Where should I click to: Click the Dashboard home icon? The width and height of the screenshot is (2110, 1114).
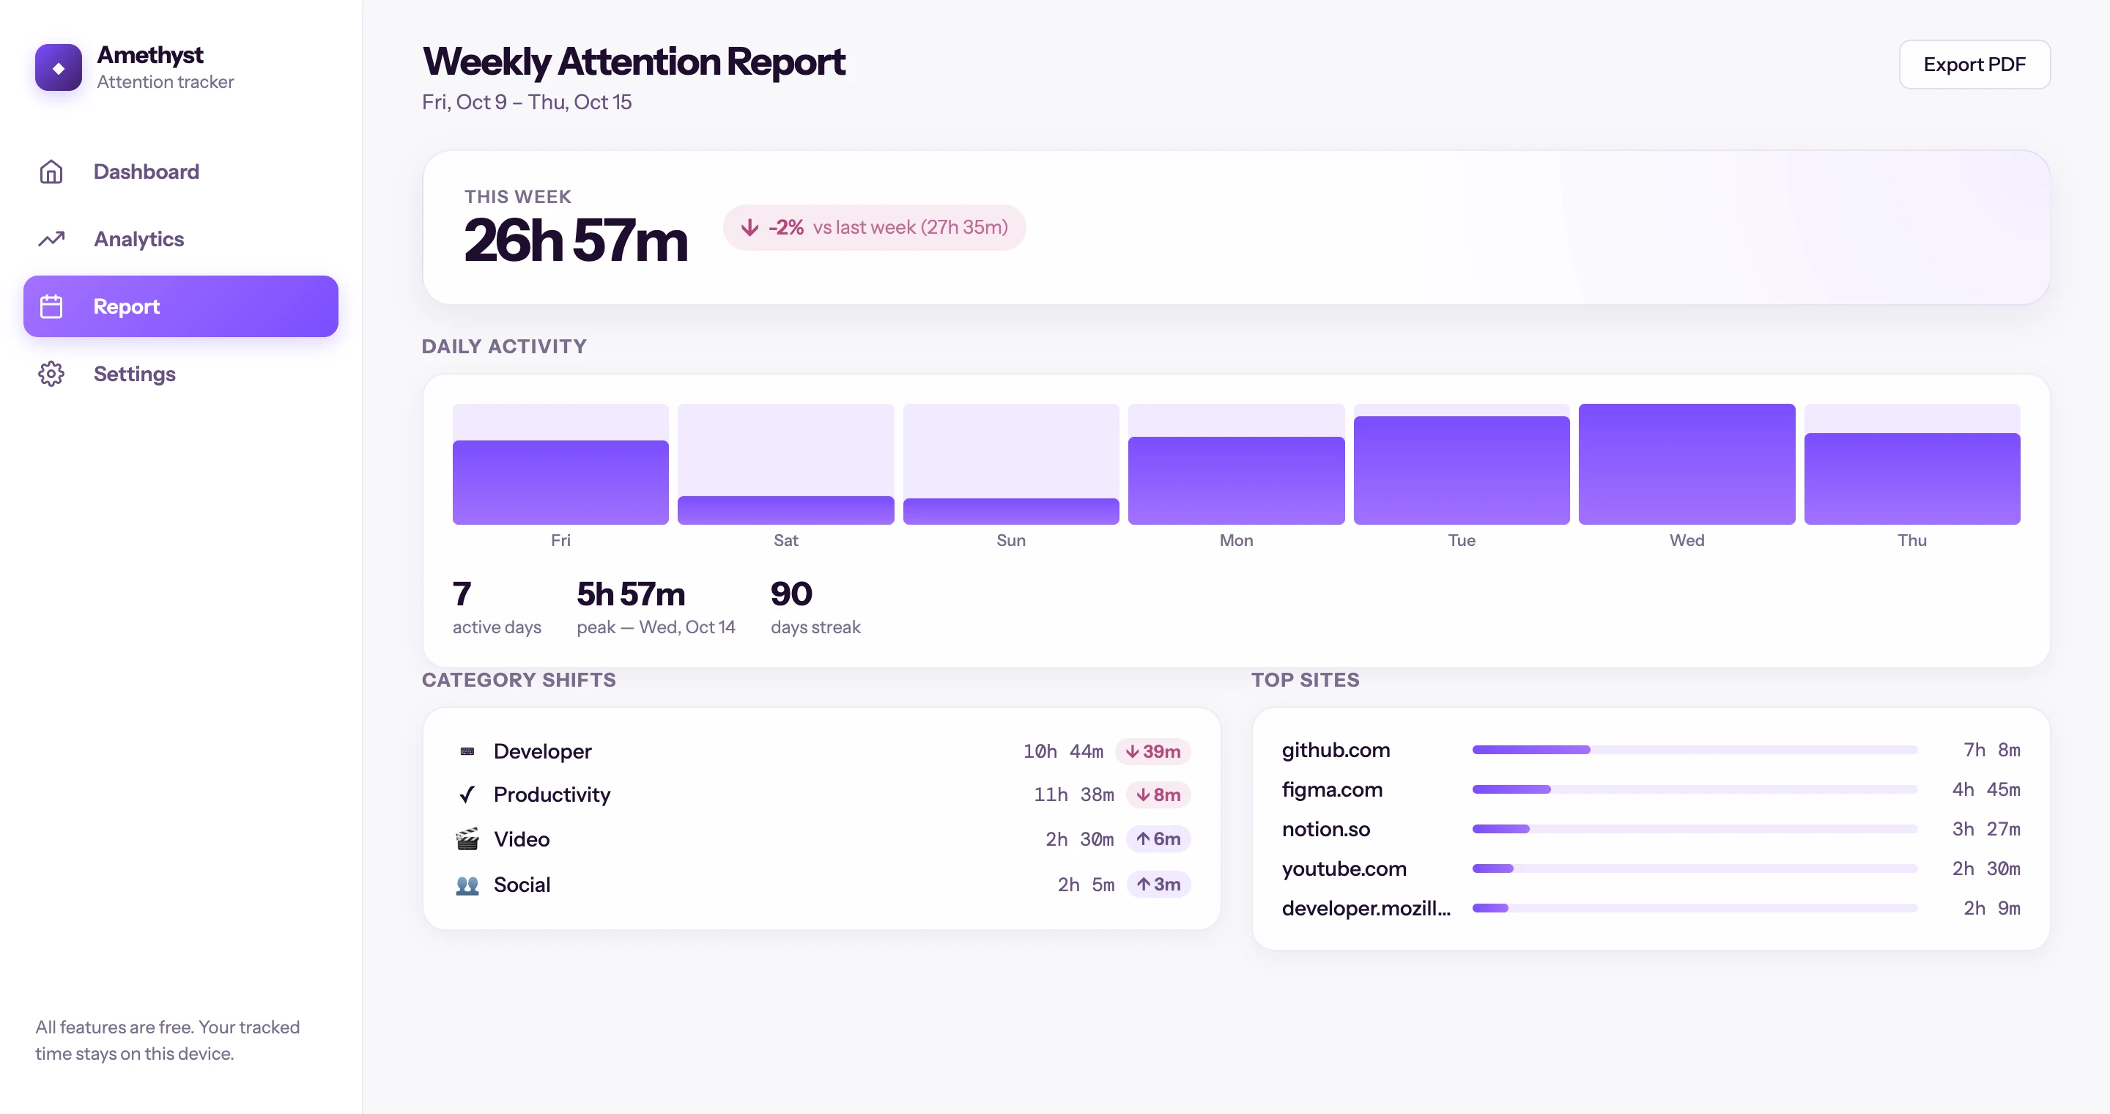click(51, 171)
